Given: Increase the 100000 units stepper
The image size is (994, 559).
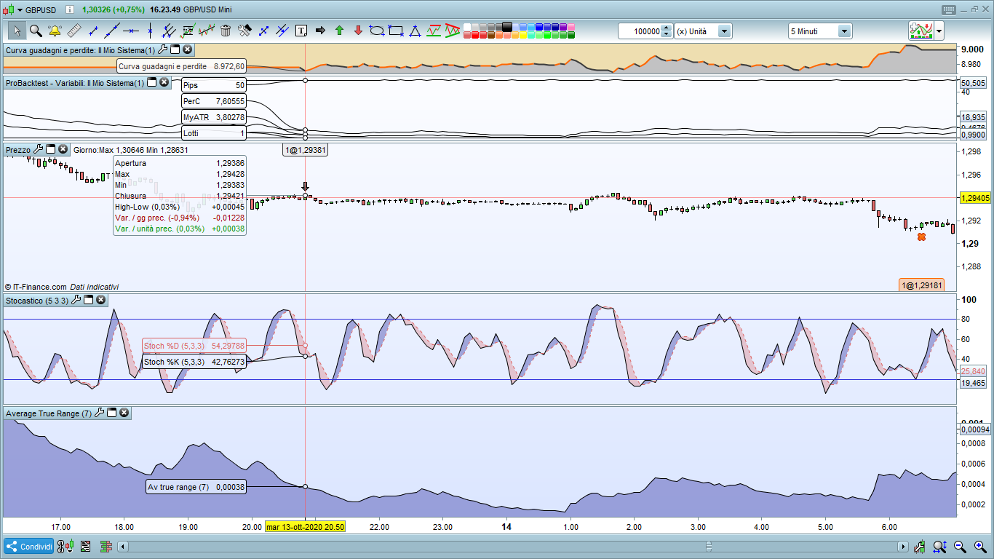Looking at the screenshot, I should [666, 28].
